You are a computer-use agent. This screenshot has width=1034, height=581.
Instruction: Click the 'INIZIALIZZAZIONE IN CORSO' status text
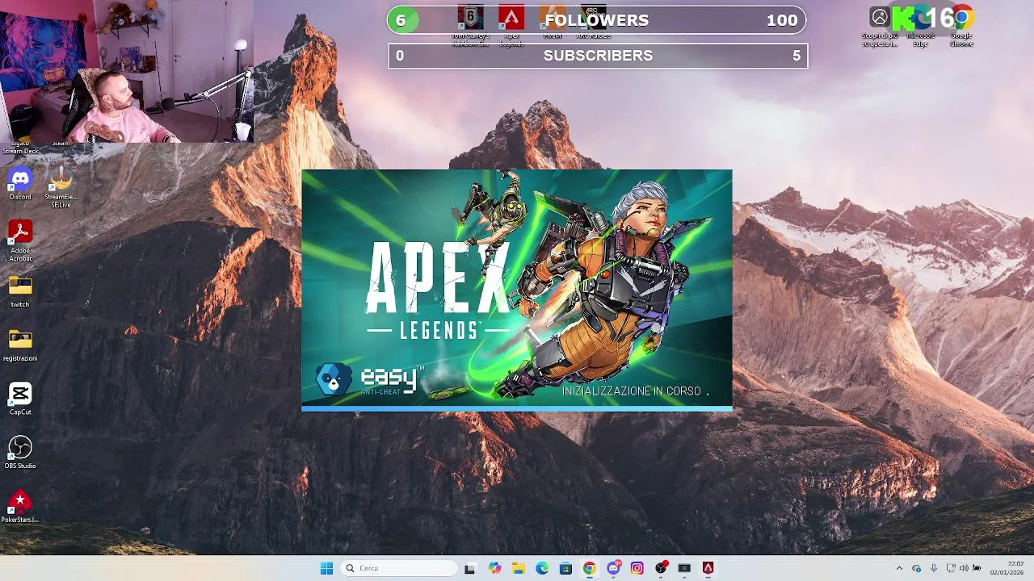(x=635, y=391)
